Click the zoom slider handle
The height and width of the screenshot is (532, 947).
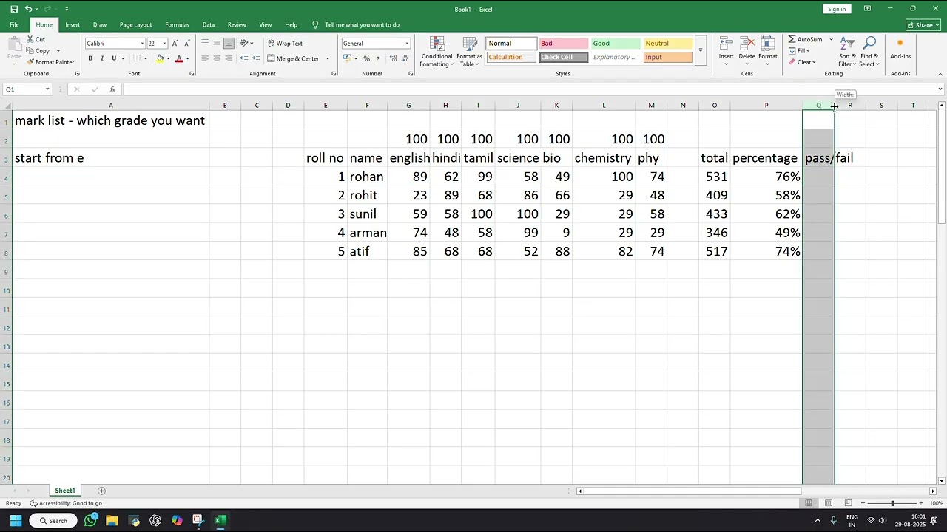892,503
